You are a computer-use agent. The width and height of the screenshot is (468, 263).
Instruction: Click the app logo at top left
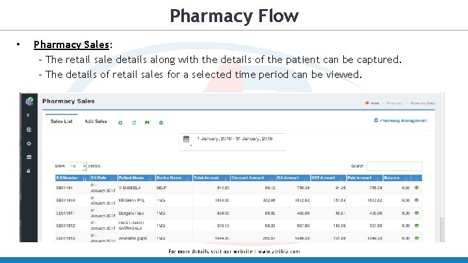coord(29,101)
